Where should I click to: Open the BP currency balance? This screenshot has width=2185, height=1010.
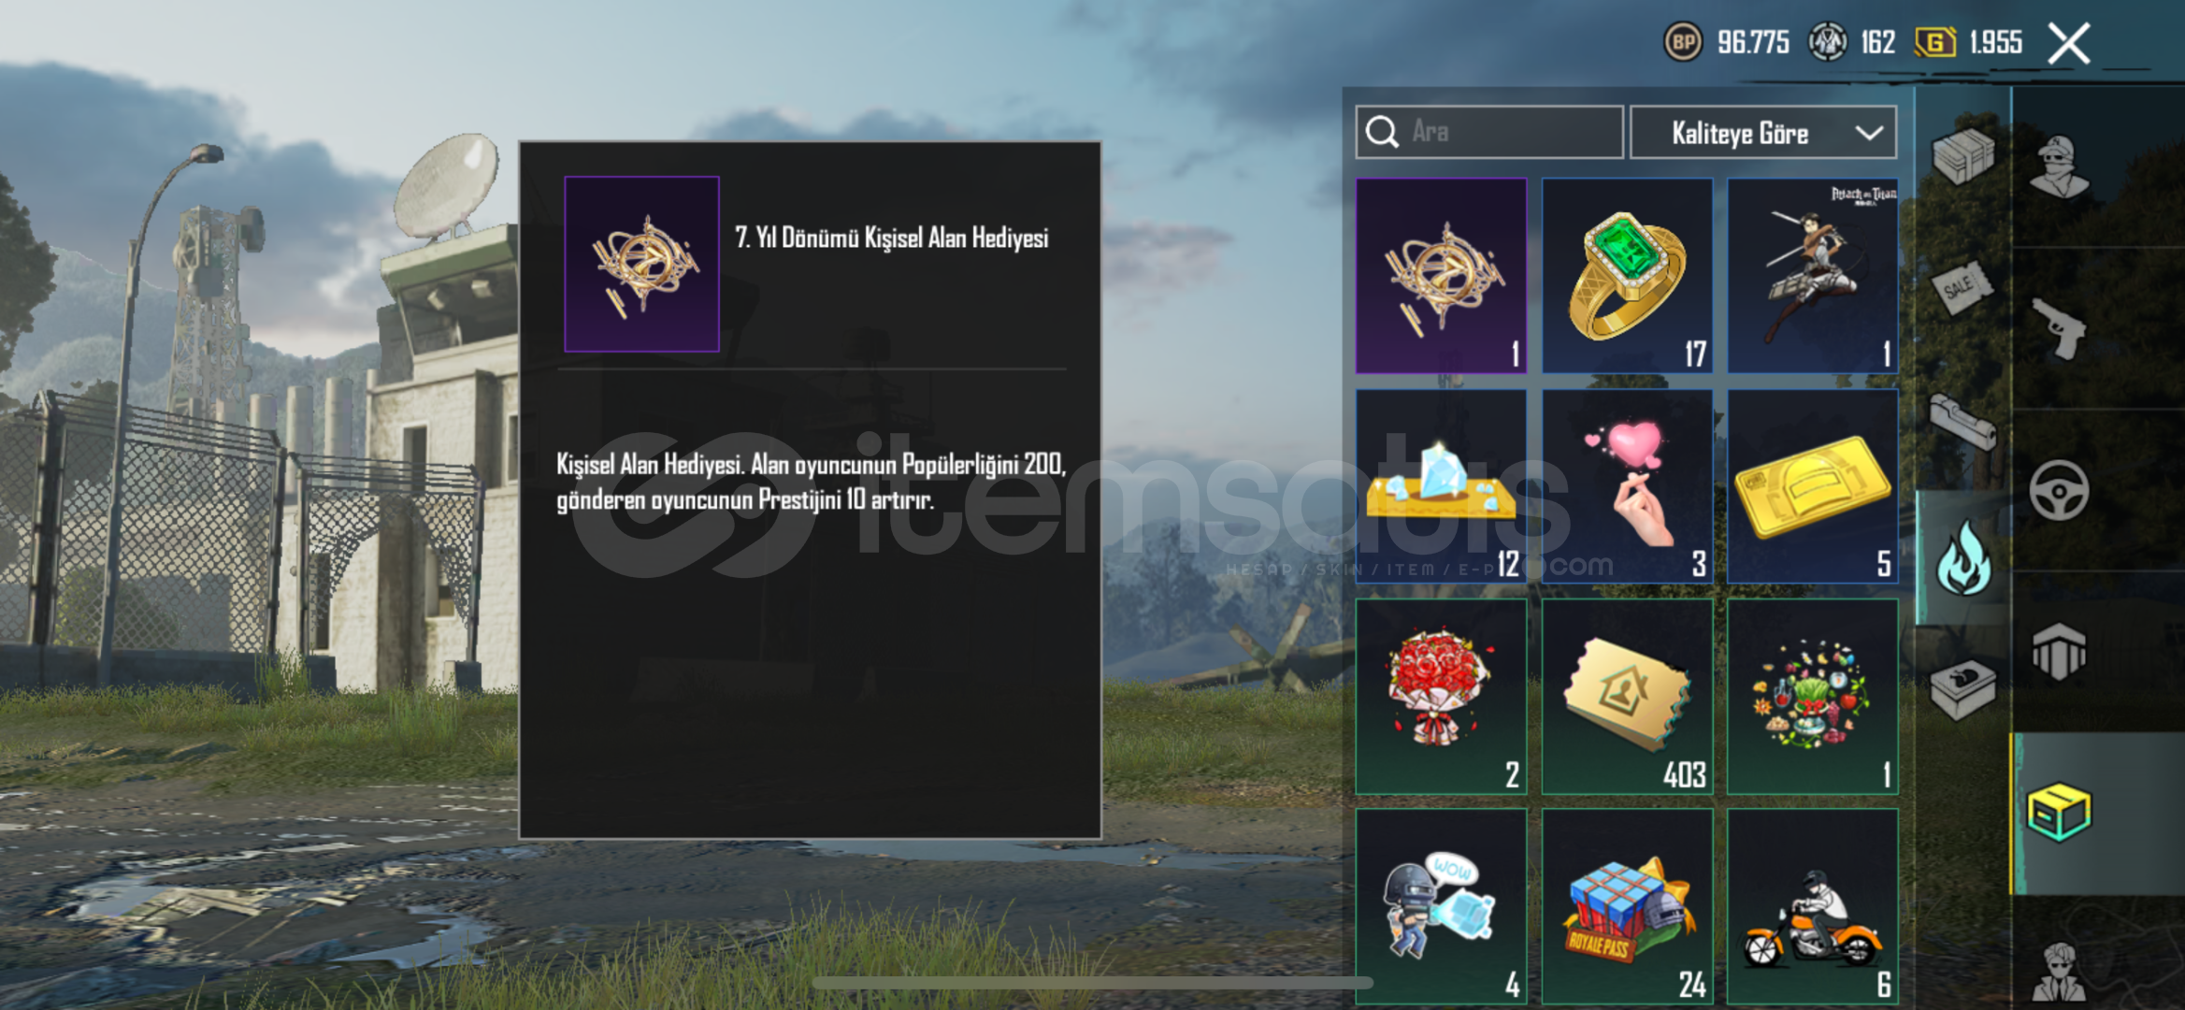[1726, 42]
